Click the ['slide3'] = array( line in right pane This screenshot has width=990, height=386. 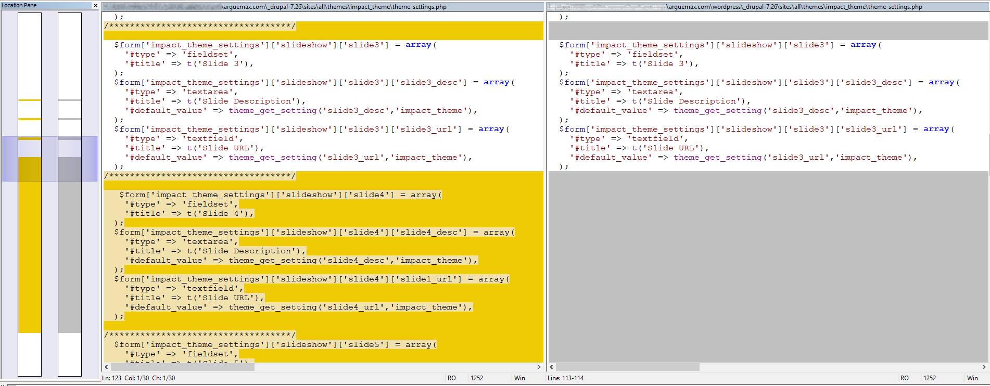pyautogui.click(x=720, y=45)
